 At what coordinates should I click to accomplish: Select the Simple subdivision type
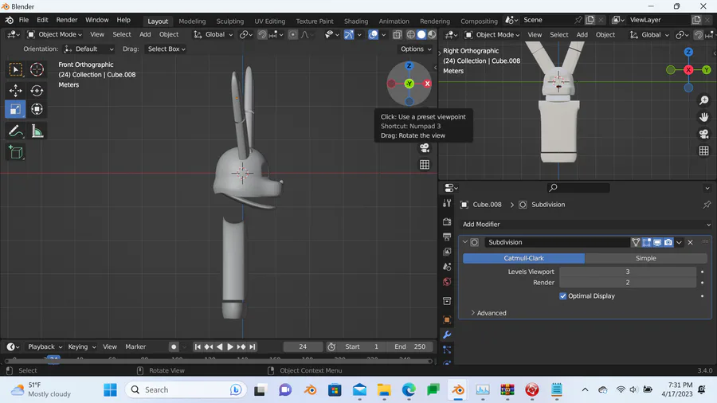(645, 258)
